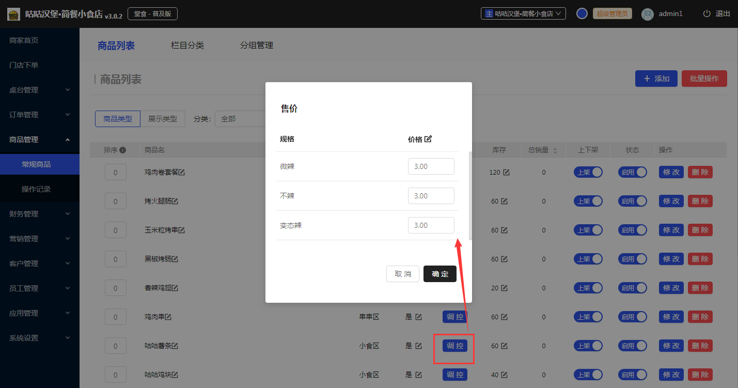Open the 分类 全部 dropdown
The image size is (738, 388).
coord(240,119)
